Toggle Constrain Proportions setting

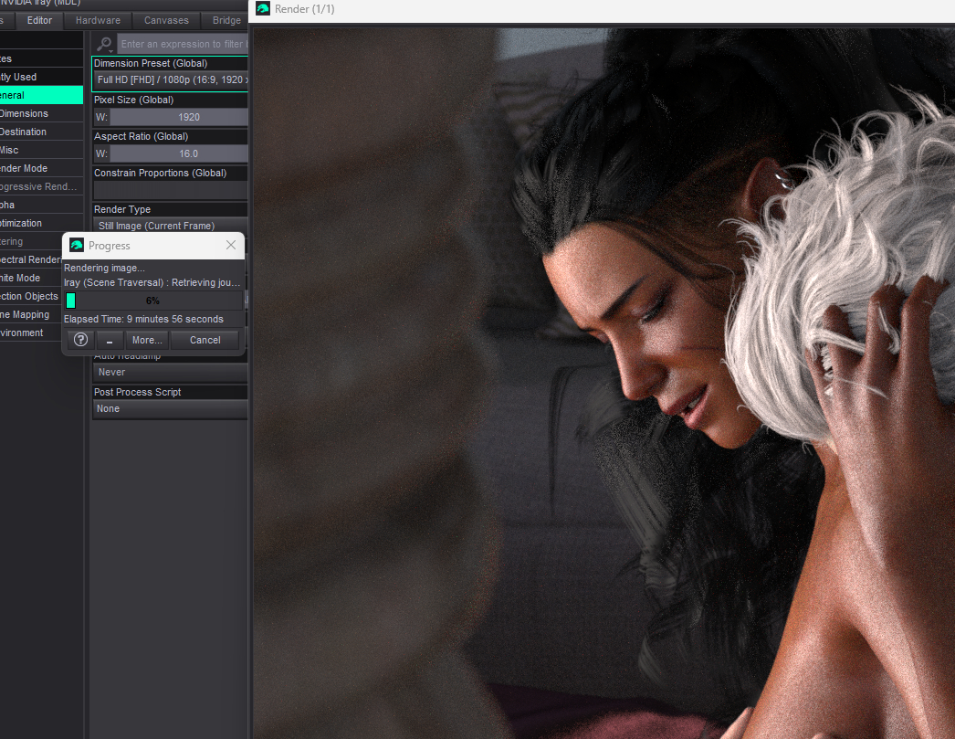pyautogui.click(x=171, y=190)
